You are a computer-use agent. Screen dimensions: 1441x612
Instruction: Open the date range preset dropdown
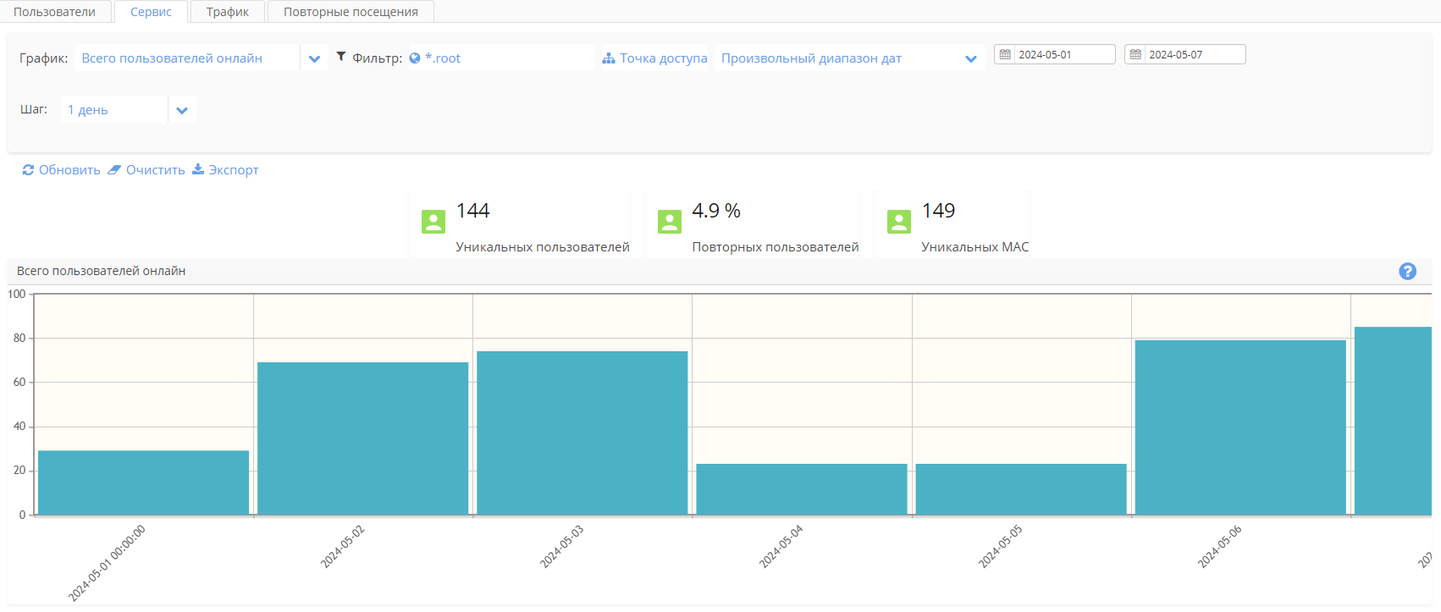pyautogui.click(x=970, y=58)
